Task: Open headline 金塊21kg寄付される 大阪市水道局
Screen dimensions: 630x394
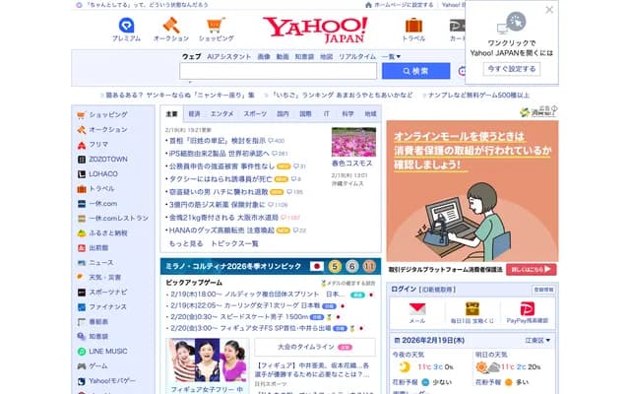Action: [223, 218]
